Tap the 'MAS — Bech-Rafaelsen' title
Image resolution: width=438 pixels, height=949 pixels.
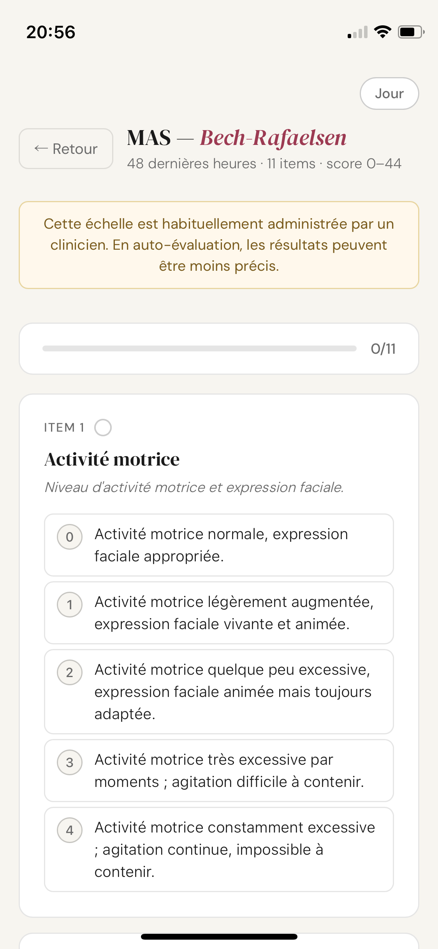point(237,138)
